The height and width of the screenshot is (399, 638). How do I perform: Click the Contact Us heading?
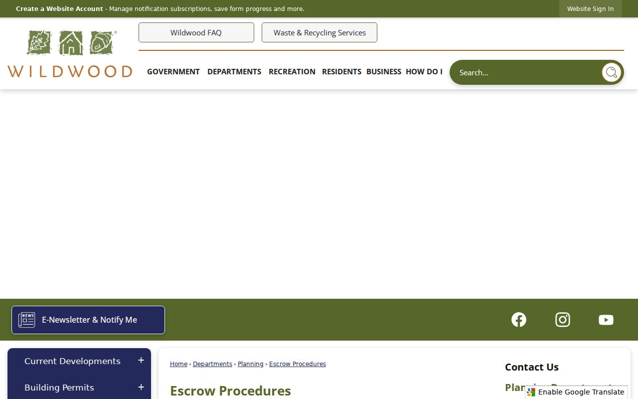pyautogui.click(x=532, y=367)
